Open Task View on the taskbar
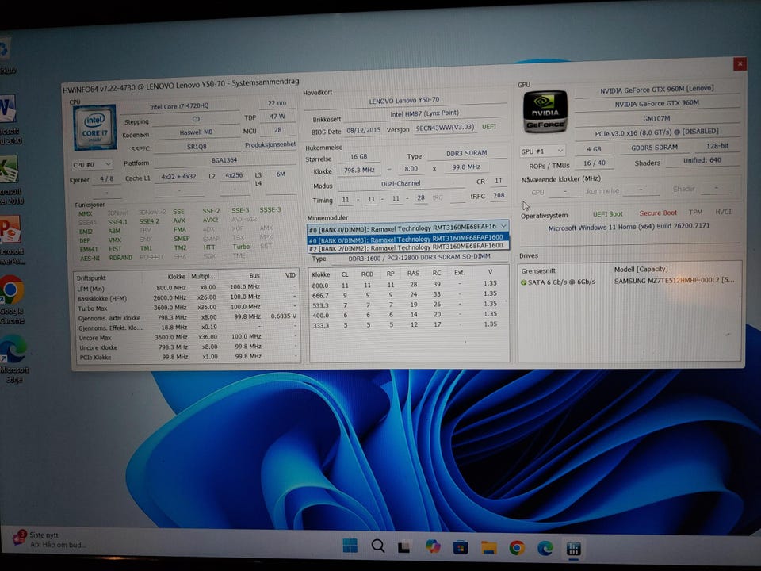761x571 pixels. [x=403, y=547]
